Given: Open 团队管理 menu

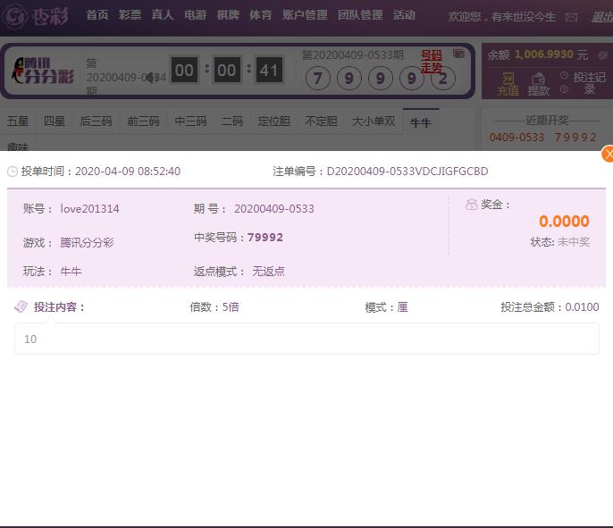Looking at the screenshot, I should pyautogui.click(x=360, y=15).
